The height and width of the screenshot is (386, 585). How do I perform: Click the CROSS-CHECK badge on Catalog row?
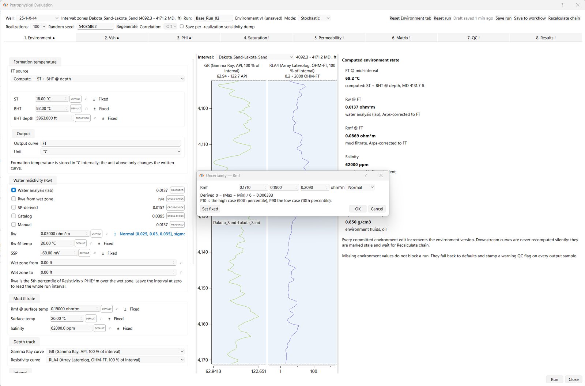[x=175, y=216]
